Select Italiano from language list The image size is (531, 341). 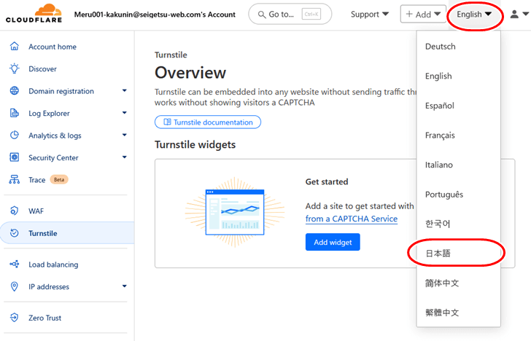tap(458, 165)
